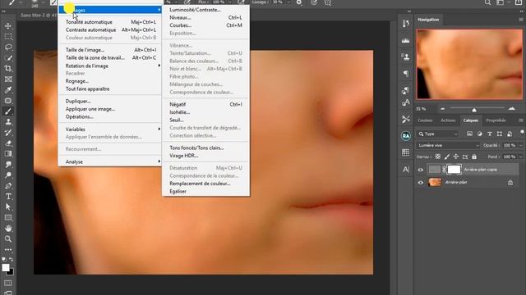The image size is (526, 295).
Task: Select the Move tool
Action: point(8,25)
